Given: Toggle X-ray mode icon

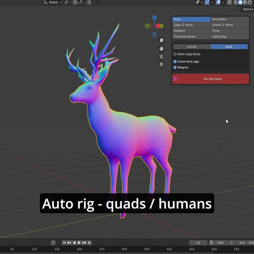Looking at the screenshot, I should (x=229, y=3).
